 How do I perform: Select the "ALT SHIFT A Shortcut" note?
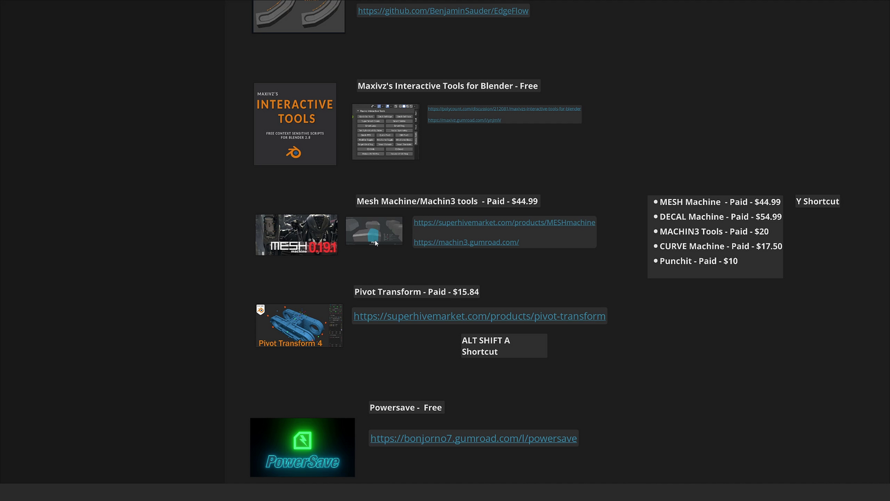coord(504,346)
